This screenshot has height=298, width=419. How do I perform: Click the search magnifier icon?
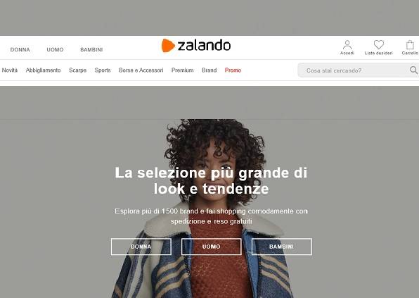pyautogui.click(x=413, y=70)
